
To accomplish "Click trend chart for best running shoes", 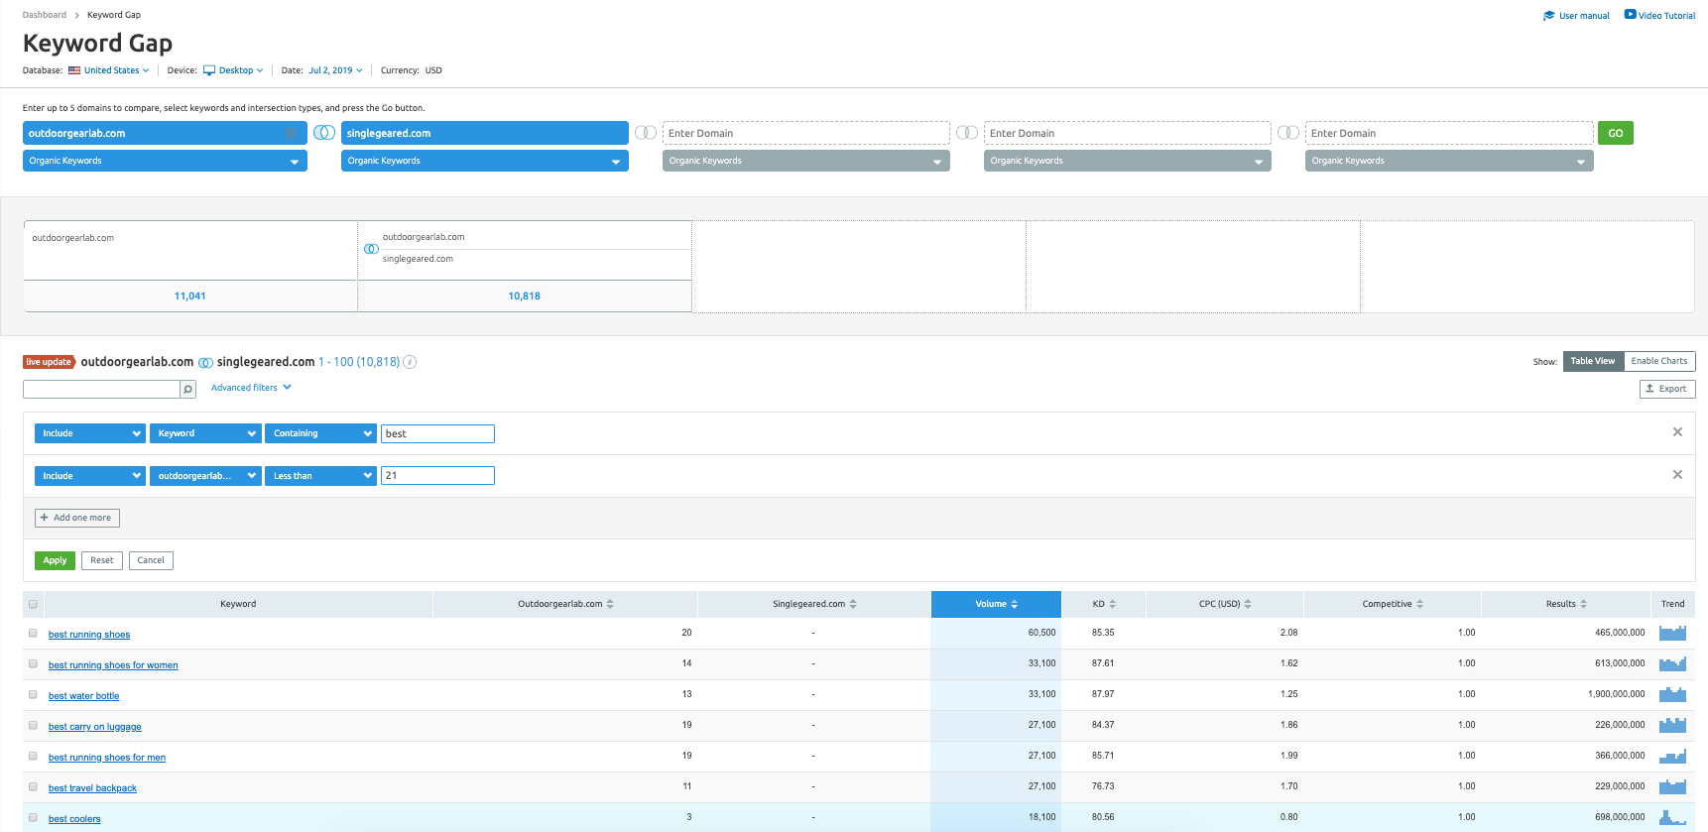I will pos(1672,633).
